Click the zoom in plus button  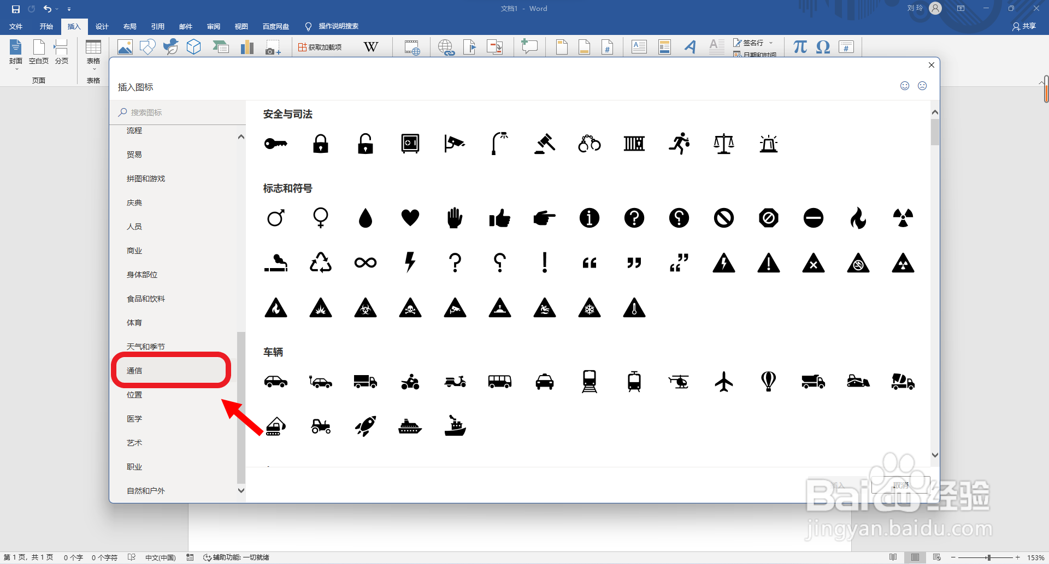coord(1018,557)
